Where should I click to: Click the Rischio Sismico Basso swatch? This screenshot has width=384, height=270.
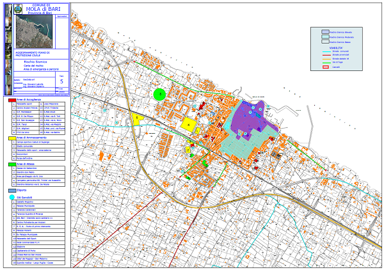(x=325, y=42)
